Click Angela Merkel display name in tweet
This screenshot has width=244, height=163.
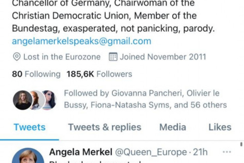coord(81,152)
